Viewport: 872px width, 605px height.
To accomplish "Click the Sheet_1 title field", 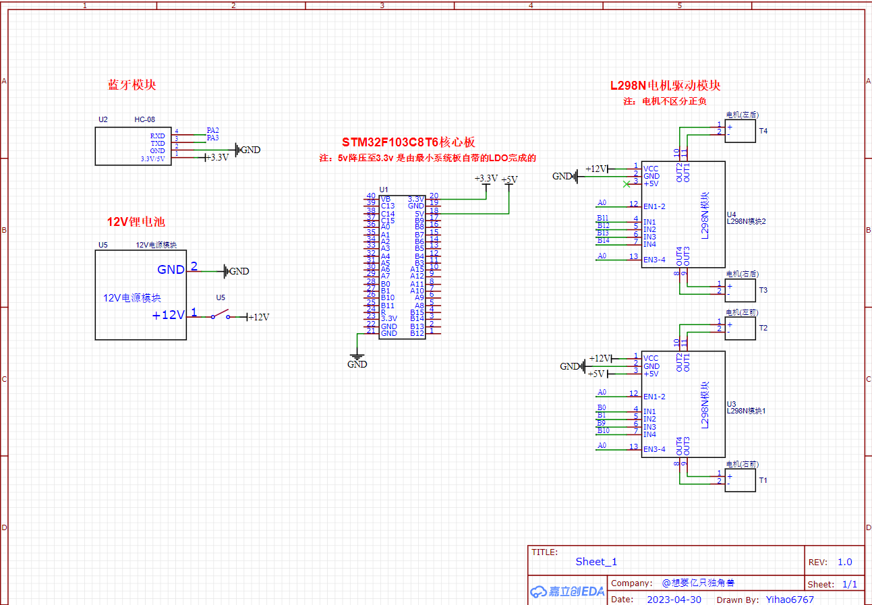I will pos(596,561).
